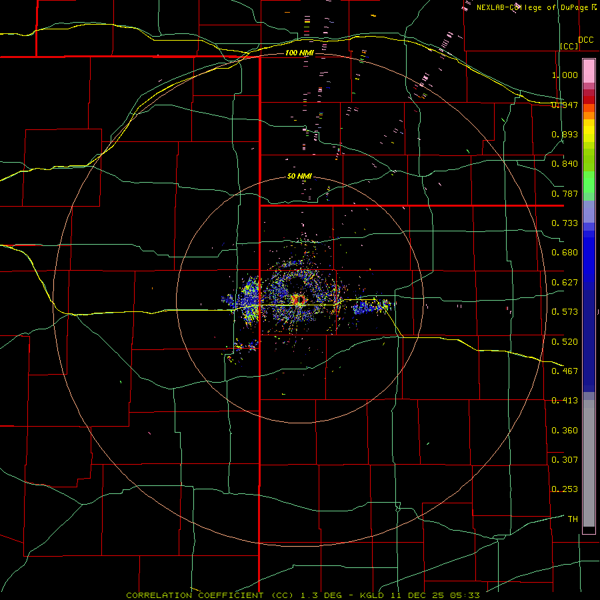
Task: Click the TH threshold label
Action: click(x=573, y=519)
